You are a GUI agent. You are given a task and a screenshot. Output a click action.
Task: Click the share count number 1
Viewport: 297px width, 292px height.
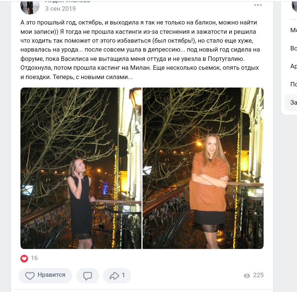pos(123,275)
